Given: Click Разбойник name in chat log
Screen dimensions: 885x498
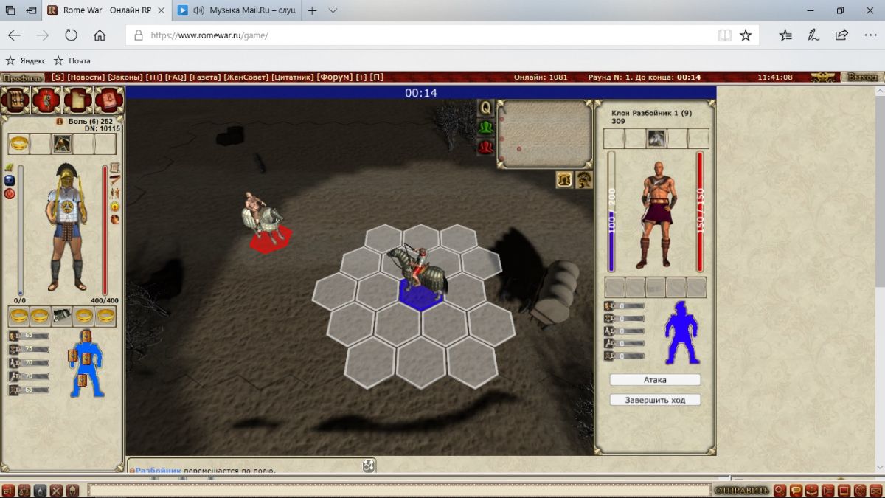Looking at the screenshot, I should point(158,470).
